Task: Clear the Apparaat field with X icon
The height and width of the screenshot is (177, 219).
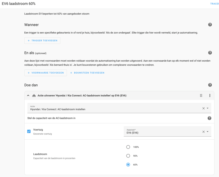Action: pos(203,132)
